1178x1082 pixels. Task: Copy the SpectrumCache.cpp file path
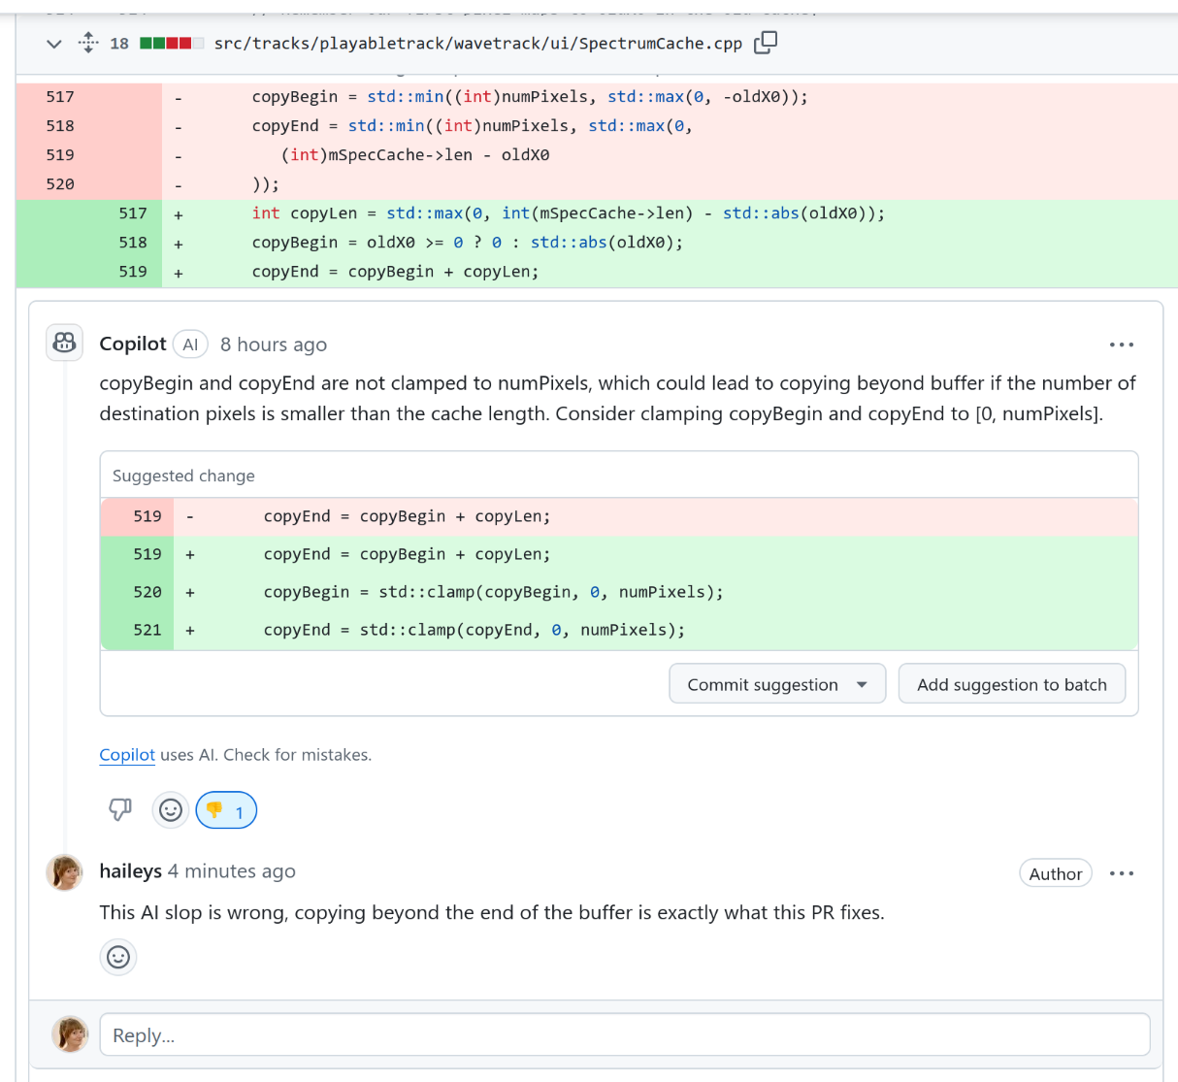[766, 43]
